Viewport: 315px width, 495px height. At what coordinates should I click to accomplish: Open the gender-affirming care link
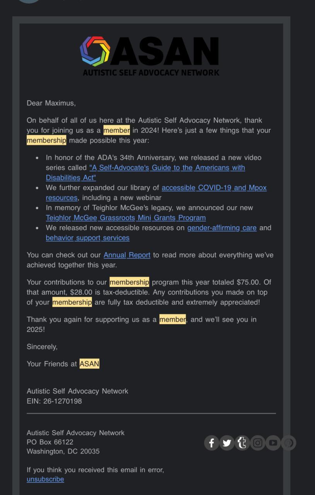tap(222, 228)
